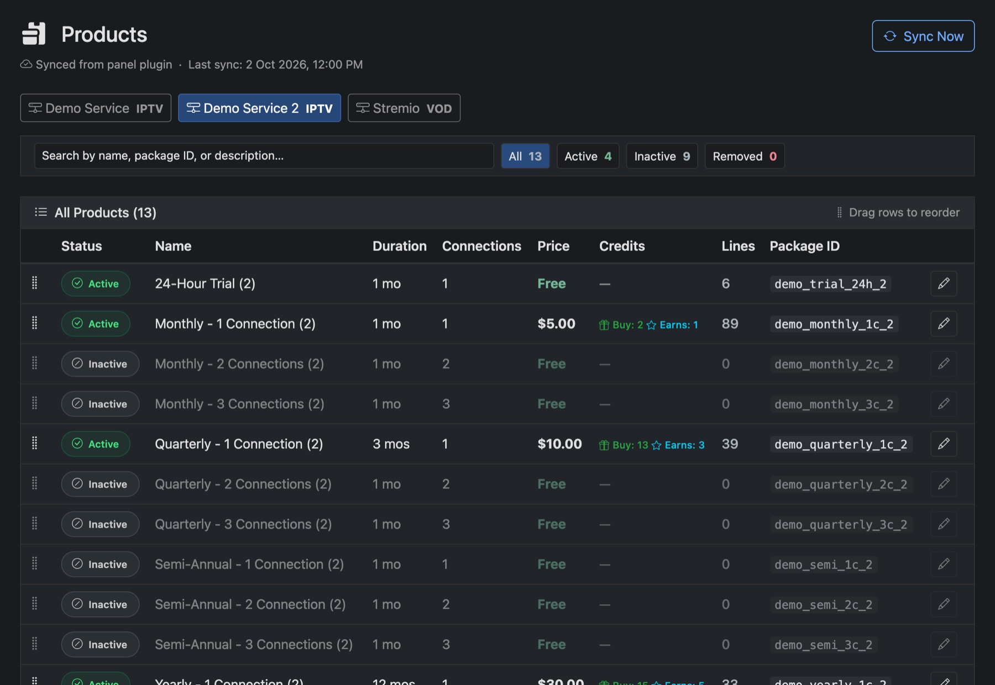Click the Buy: 2 Earns: 1 credits
Image resolution: width=995 pixels, height=685 pixels.
coord(648,325)
